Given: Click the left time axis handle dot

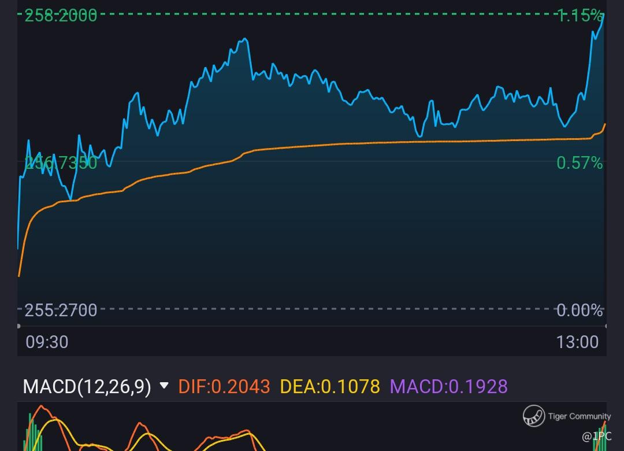Looking at the screenshot, I should [18, 326].
